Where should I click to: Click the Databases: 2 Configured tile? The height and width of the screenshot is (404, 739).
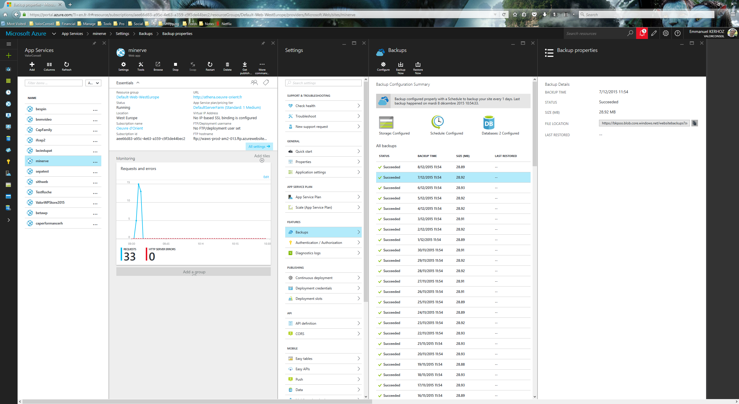coord(500,126)
